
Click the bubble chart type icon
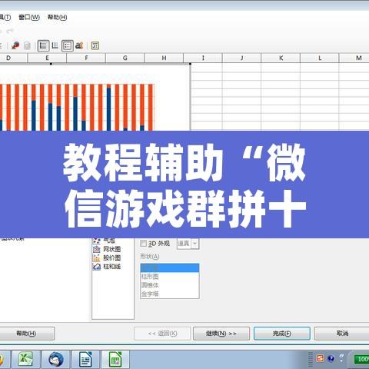(x=97, y=241)
